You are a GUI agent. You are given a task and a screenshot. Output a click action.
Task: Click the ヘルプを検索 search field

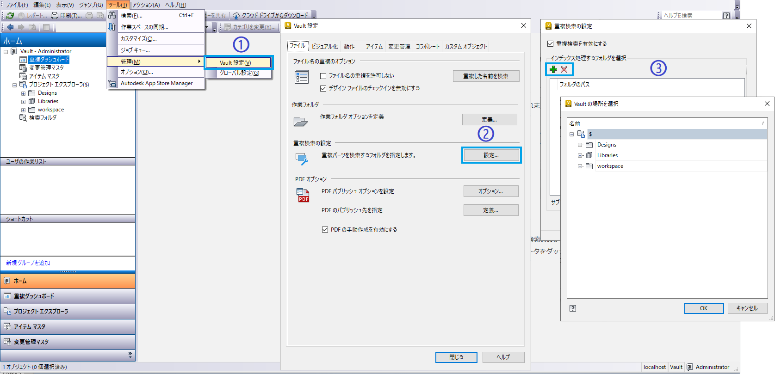tap(691, 15)
